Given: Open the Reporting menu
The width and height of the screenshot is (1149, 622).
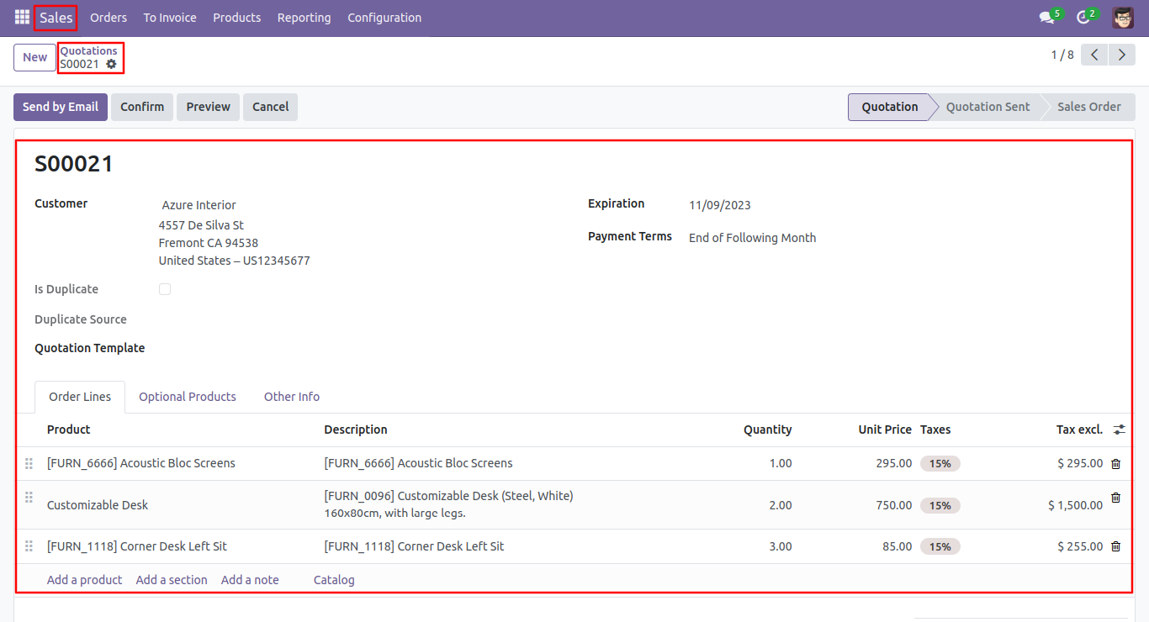Looking at the screenshot, I should pos(304,18).
